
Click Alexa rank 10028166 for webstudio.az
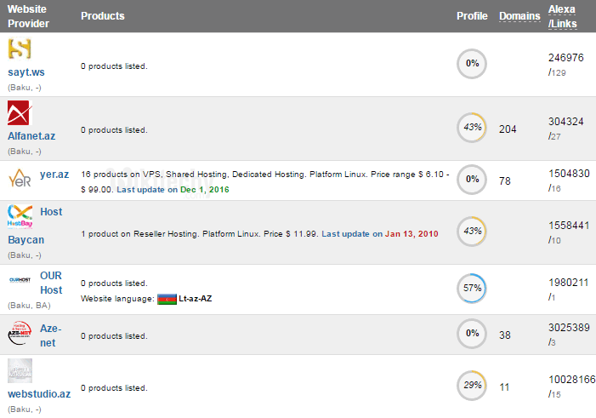(572, 380)
